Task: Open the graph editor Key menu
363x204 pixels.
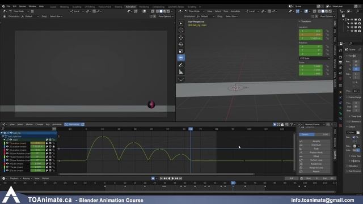Action: 48,125
